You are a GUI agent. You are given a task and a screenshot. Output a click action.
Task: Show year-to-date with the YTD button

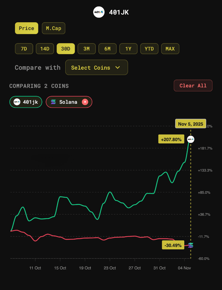(x=149, y=49)
